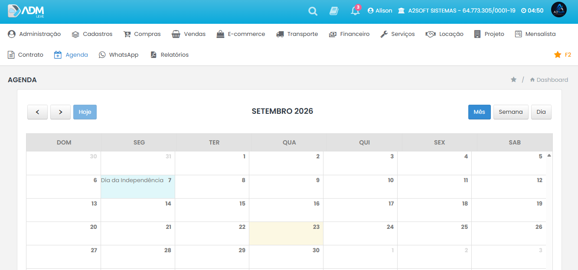Image resolution: width=578 pixels, height=270 pixels.
Task: Click the calendar scroll up arrow
Action: [x=549, y=155]
